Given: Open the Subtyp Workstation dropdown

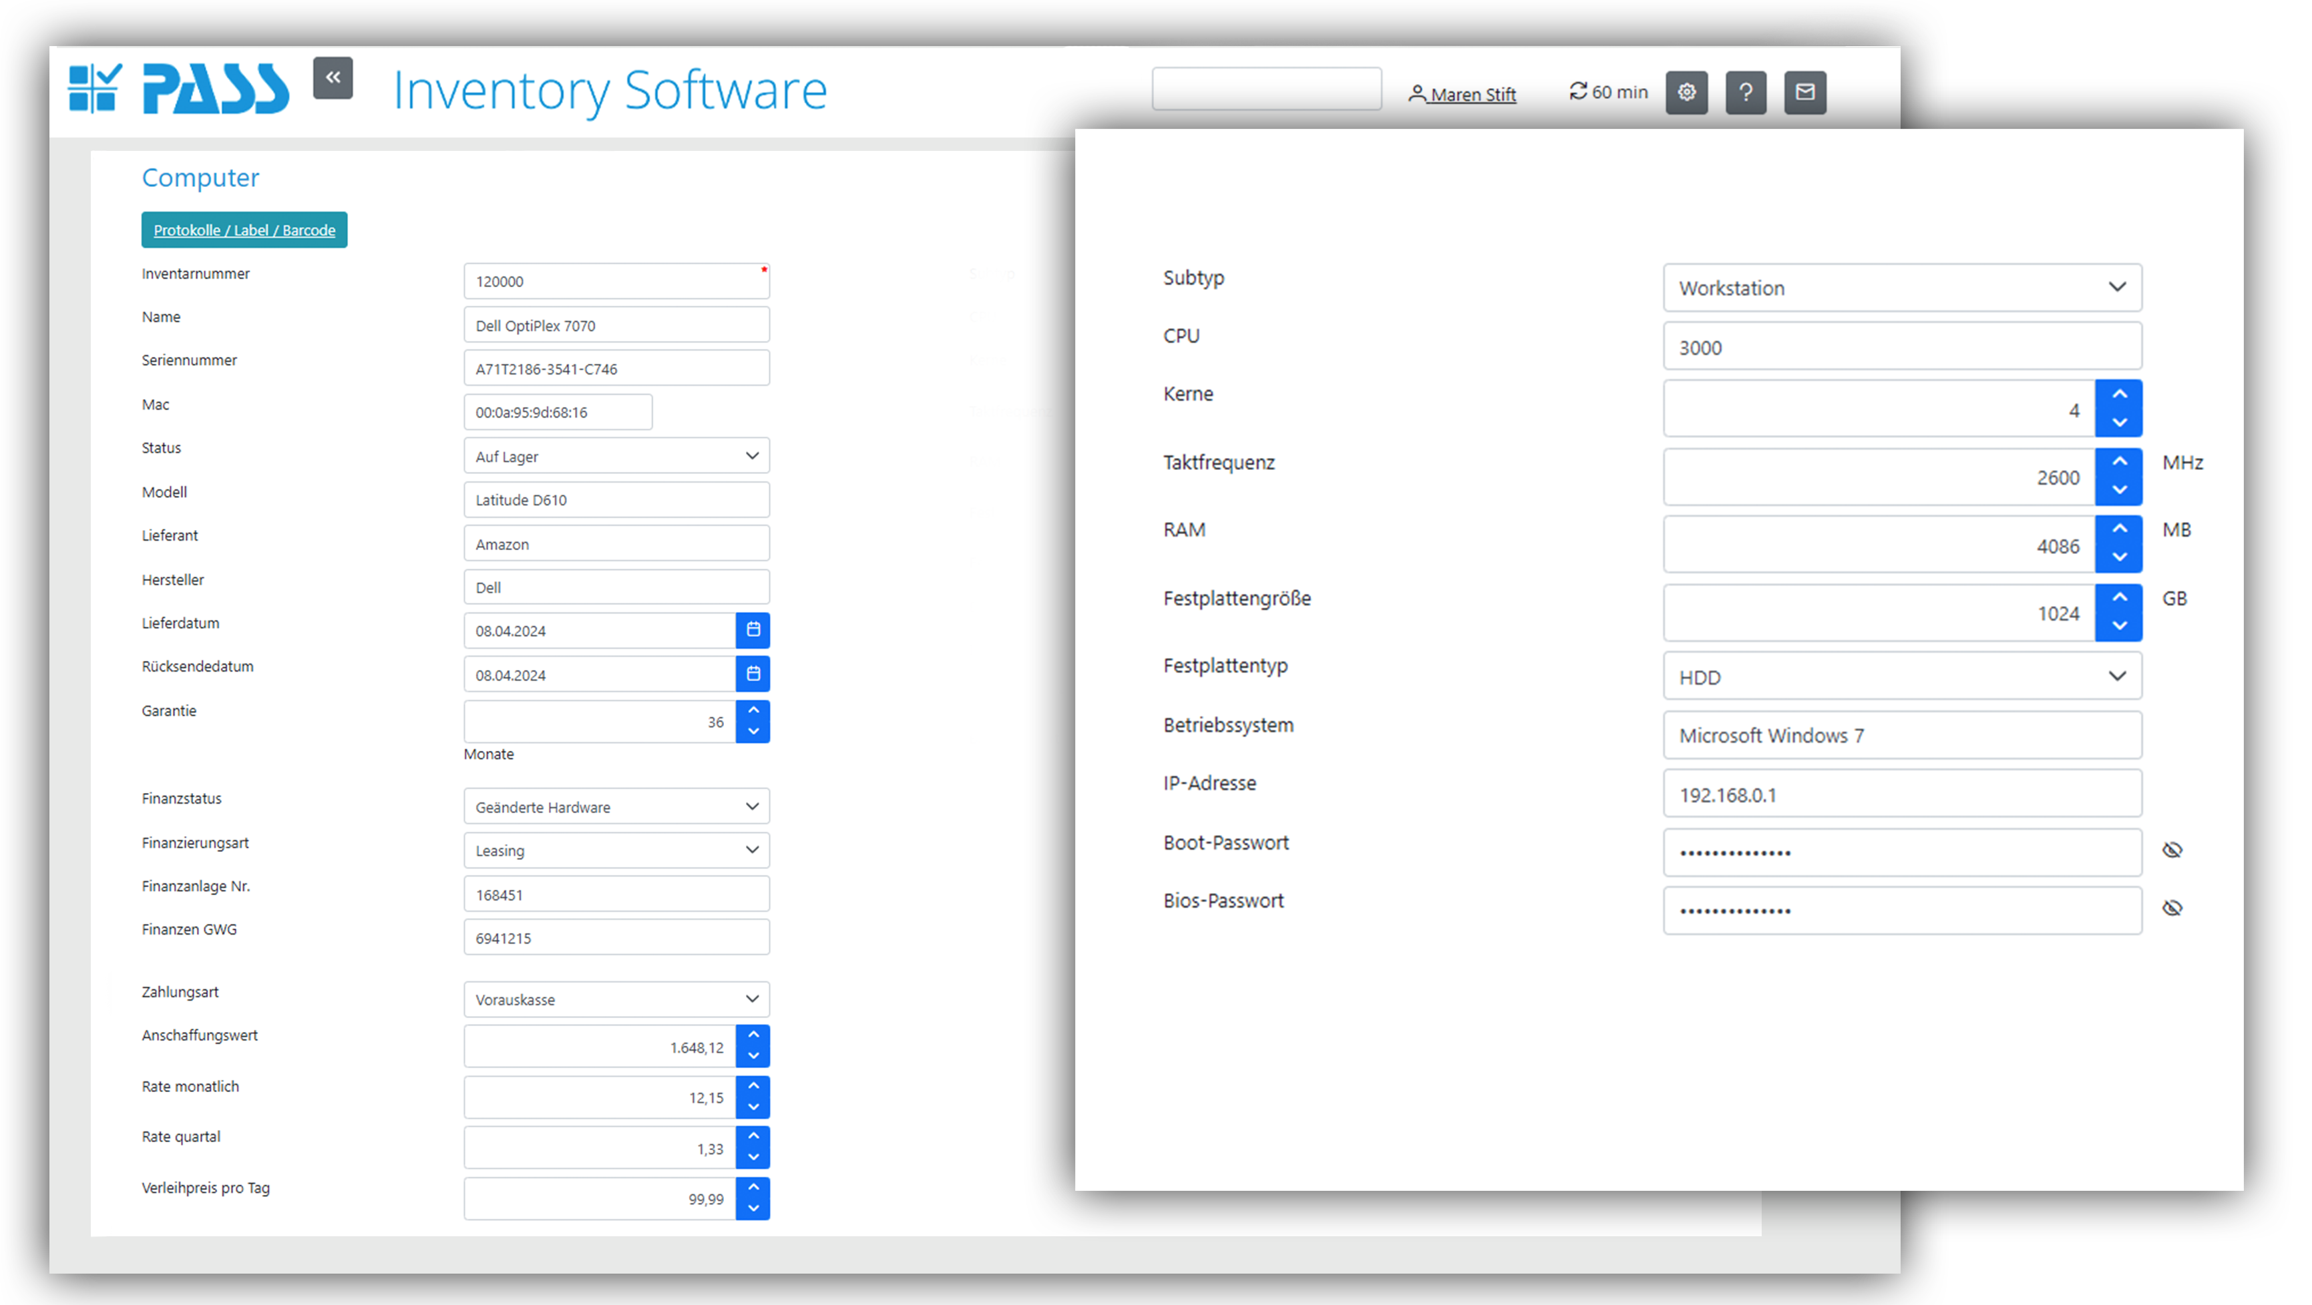Looking at the screenshot, I should (1902, 288).
